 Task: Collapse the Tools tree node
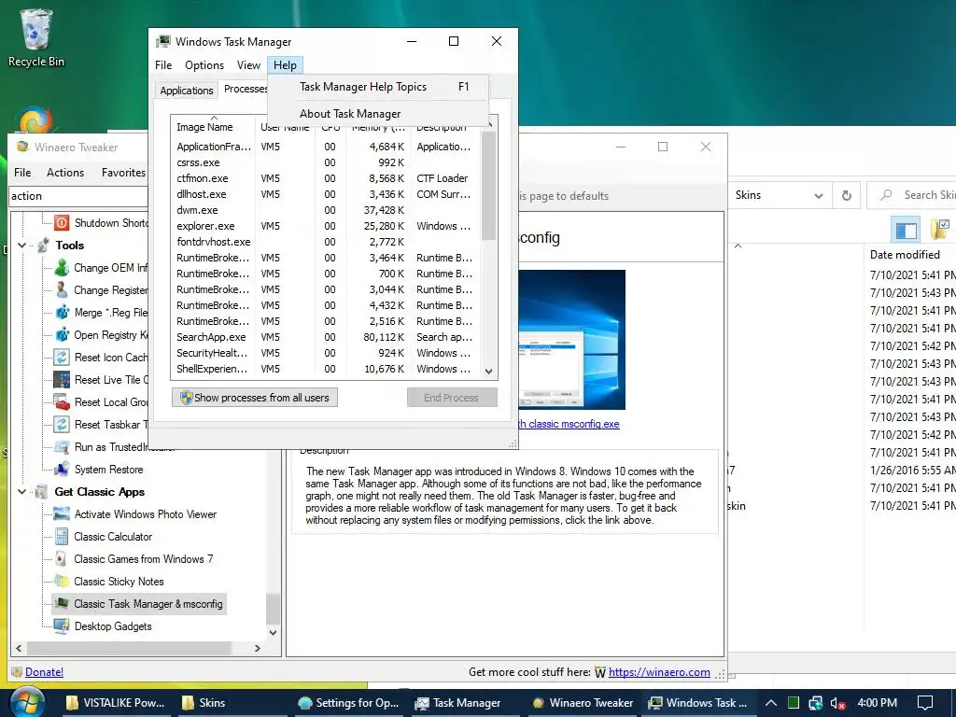point(22,246)
